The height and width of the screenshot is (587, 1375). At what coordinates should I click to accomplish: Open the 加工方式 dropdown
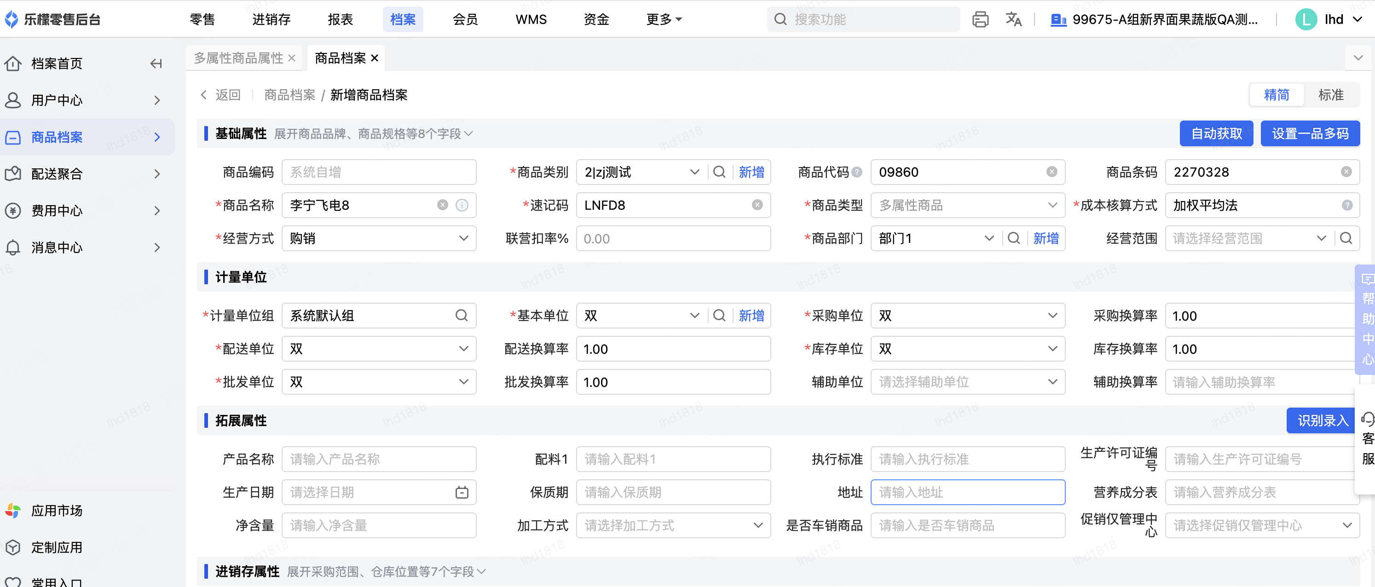(x=673, y=525)
